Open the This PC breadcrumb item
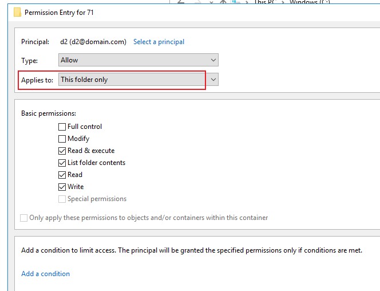 [x=264, y=2]
